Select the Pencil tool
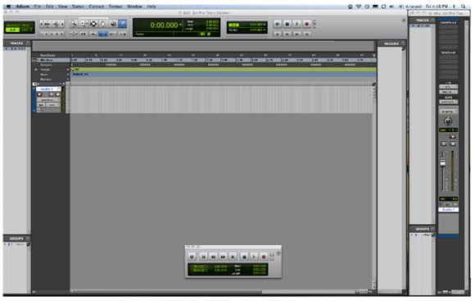Screen dimensions: 475x301 [123, 24]
